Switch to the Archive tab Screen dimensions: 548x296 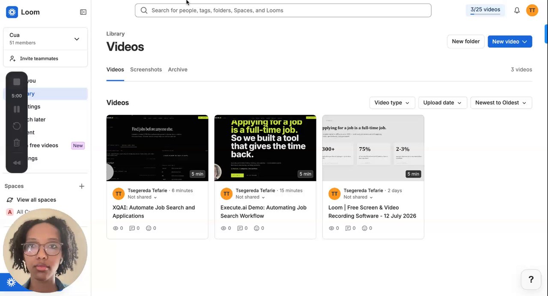tap(178, 69)
